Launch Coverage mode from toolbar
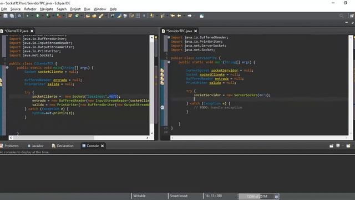355x200 pixels. pyautogui.click(x=48, y=16)
